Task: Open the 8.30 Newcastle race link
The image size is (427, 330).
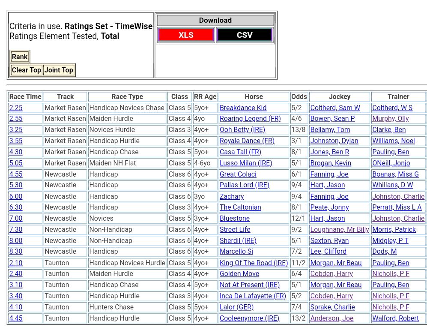Action: tap(16, 252)
